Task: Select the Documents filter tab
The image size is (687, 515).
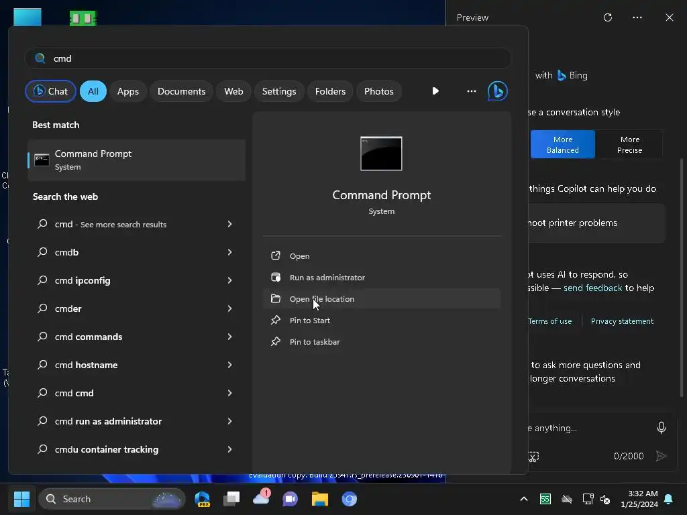Action: (x=181, y=91)
